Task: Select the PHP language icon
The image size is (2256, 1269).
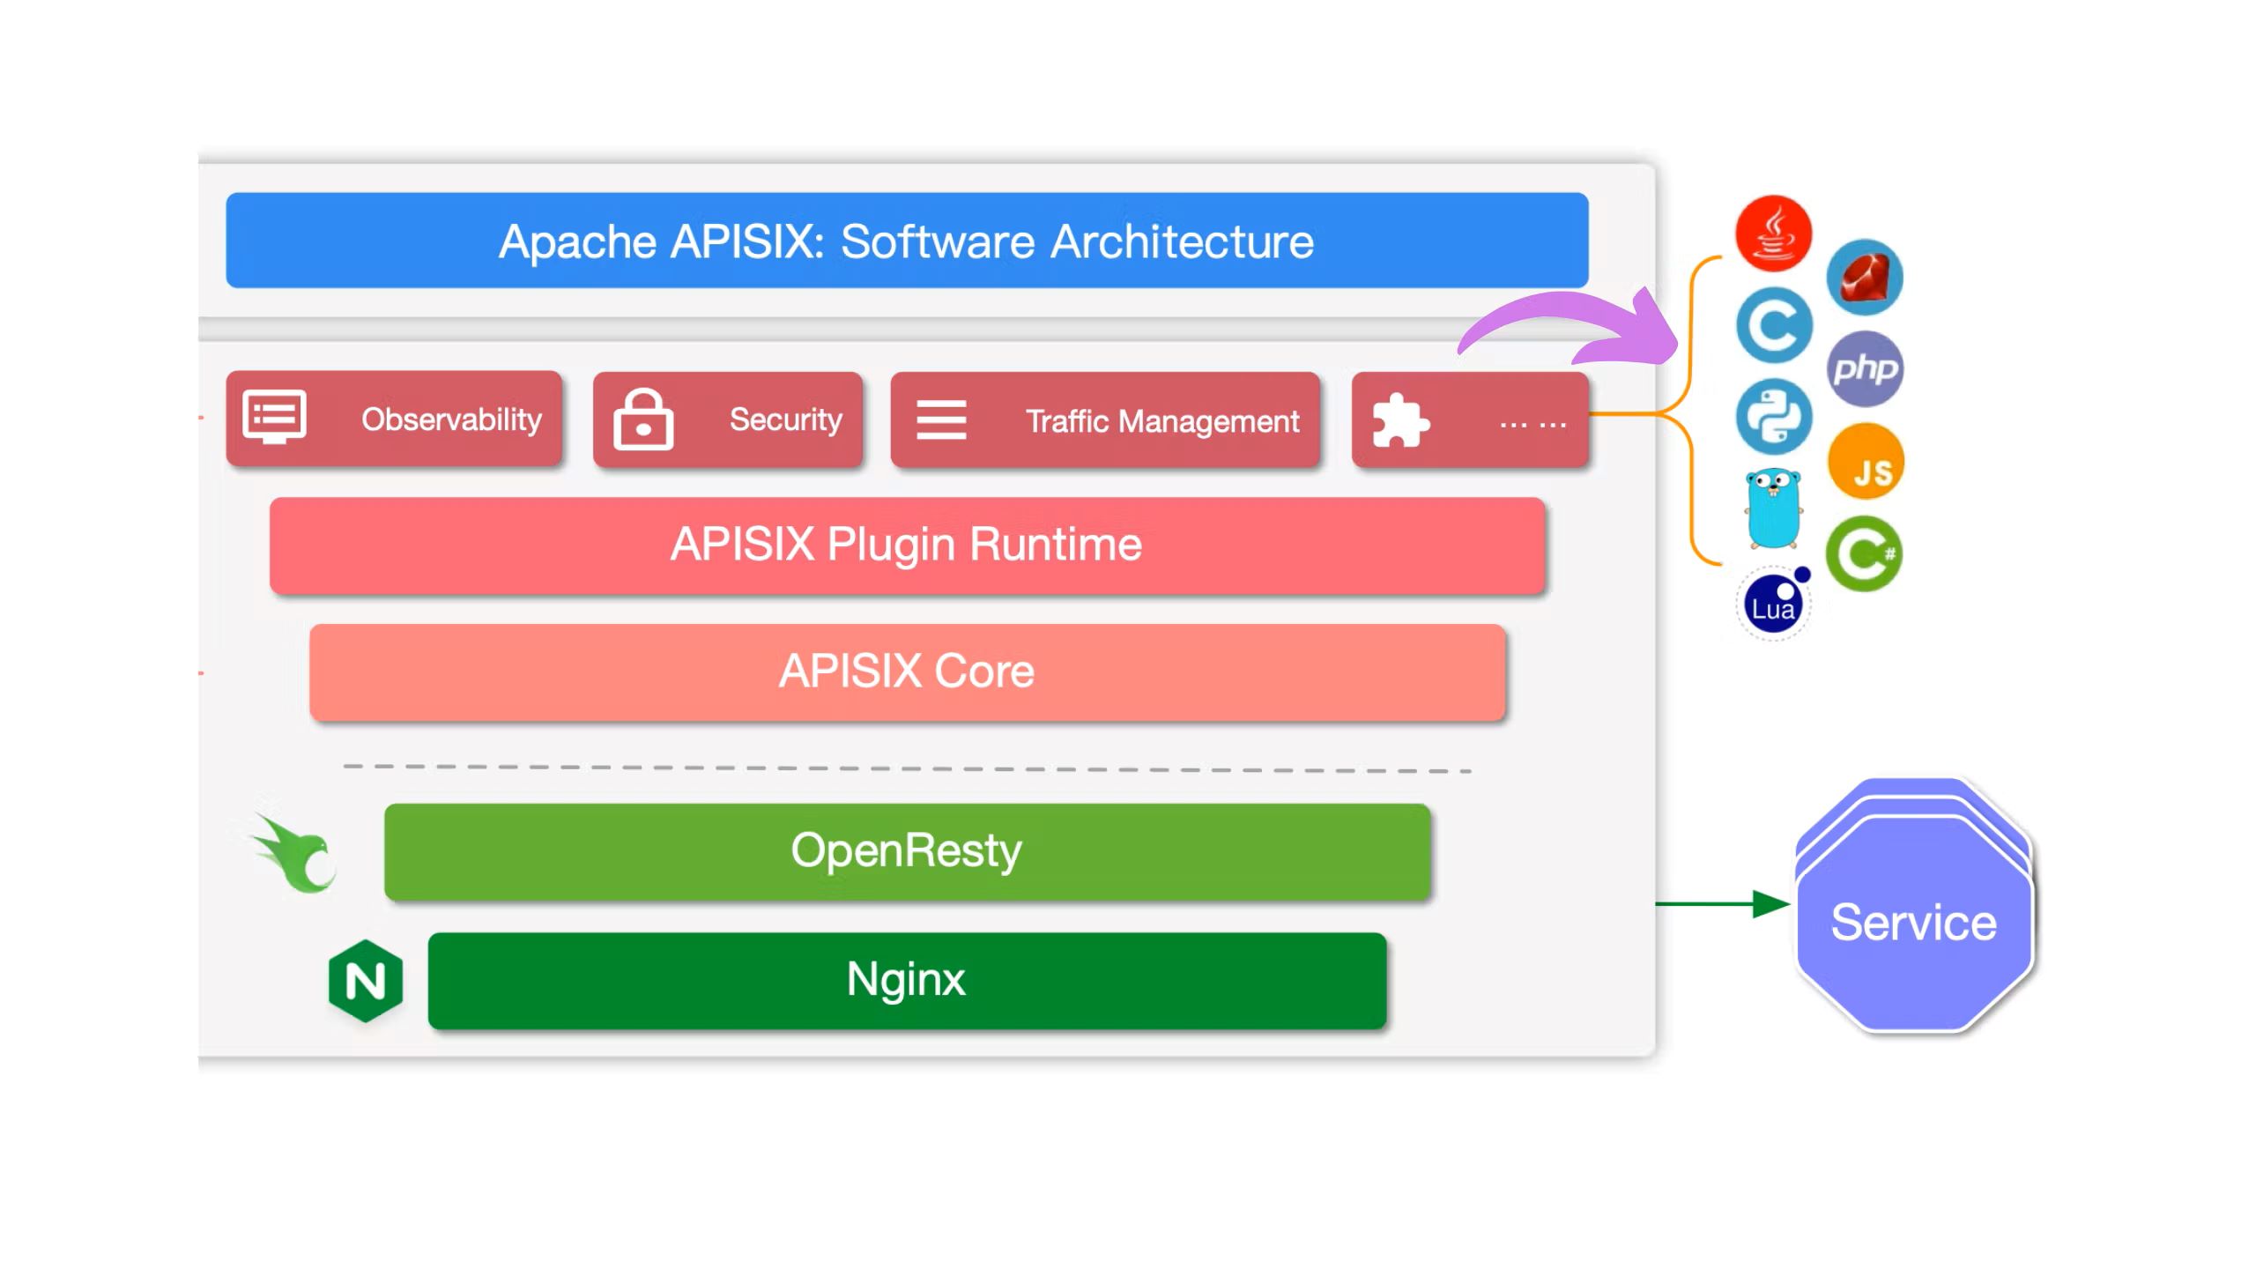Action: (x=1864, y=367)
